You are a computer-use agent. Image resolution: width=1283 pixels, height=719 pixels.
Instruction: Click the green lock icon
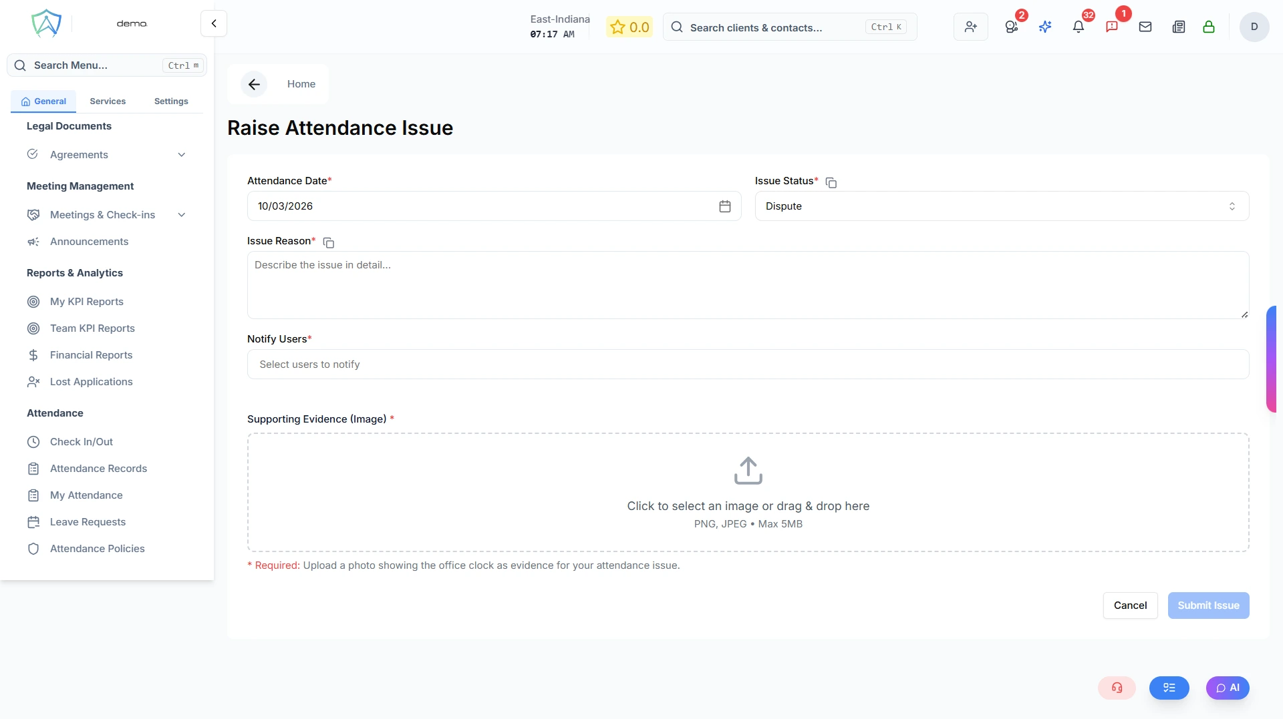[x=1209, y=27]
